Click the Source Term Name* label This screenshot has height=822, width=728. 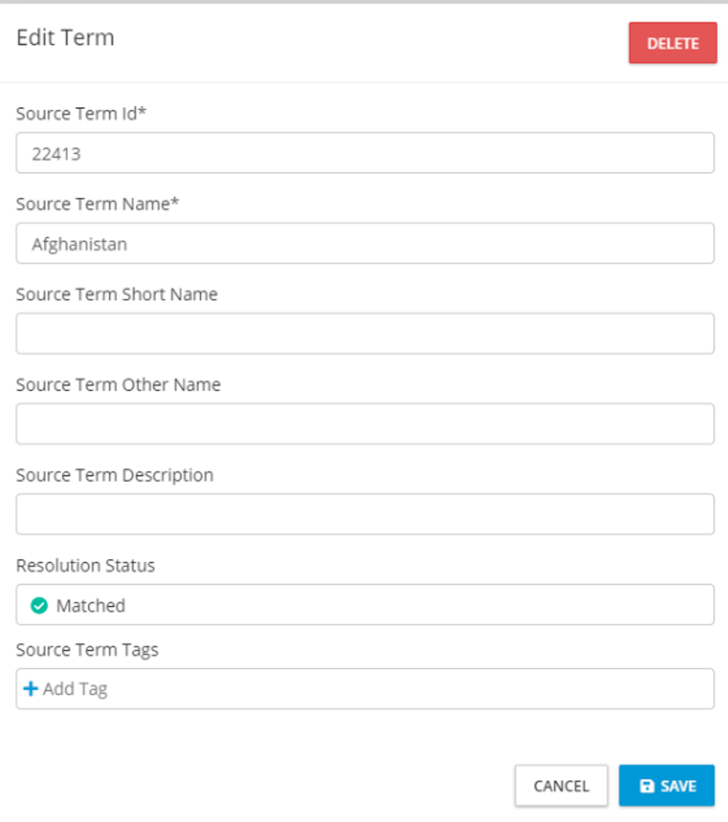[x=97, y=203]
